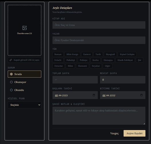Click the Mevcut Sayfa field

(x=123, y=80)
